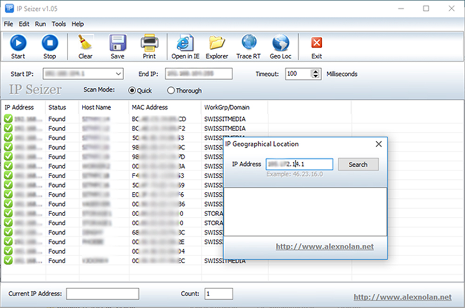Increase the timeout with the up arrow
This screenshot has width=465, height=308.
[x=316, y=72]
